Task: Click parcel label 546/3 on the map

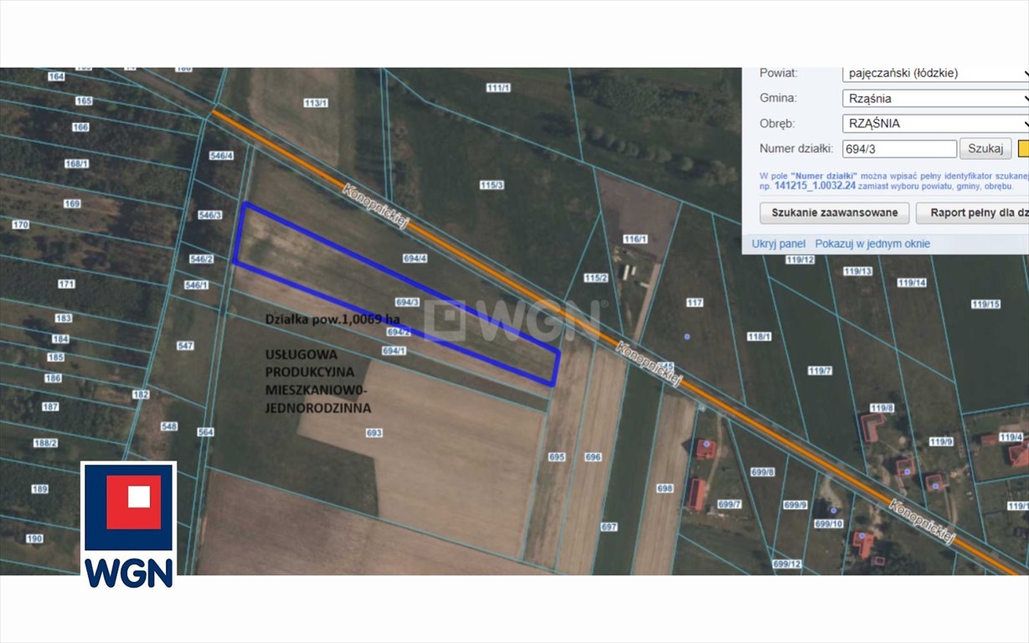Action: 208,215
